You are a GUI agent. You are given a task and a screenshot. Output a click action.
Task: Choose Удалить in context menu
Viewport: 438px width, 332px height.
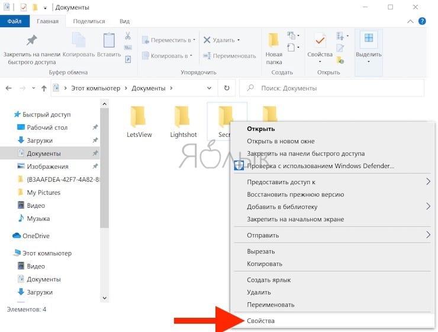click(x=334, y=292)
